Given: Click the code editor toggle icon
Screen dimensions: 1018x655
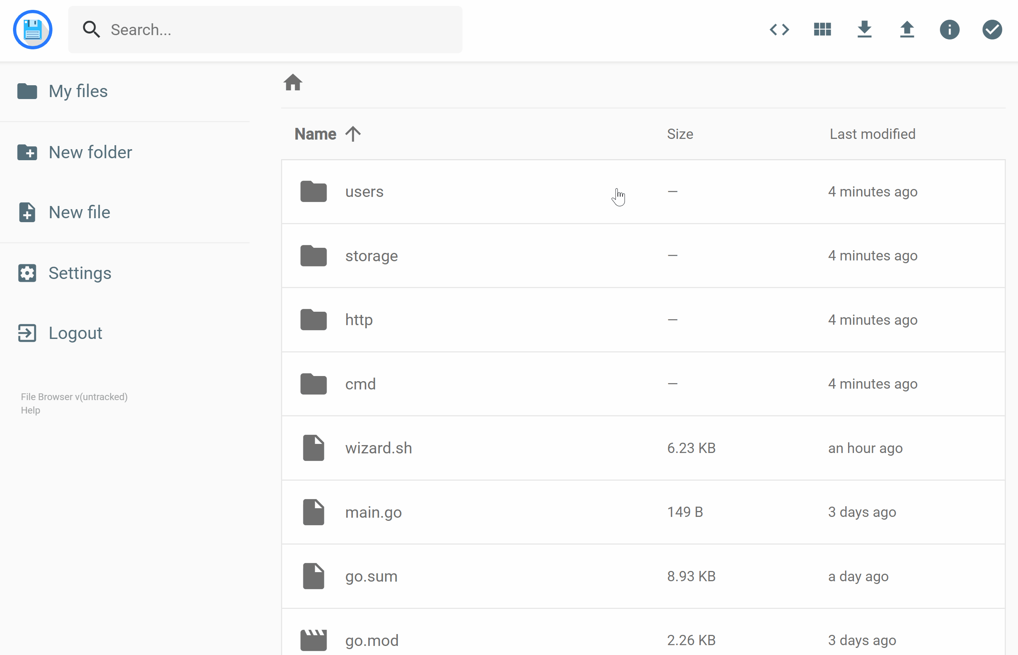Looking at the screenshot, I should tap(779, 30).
